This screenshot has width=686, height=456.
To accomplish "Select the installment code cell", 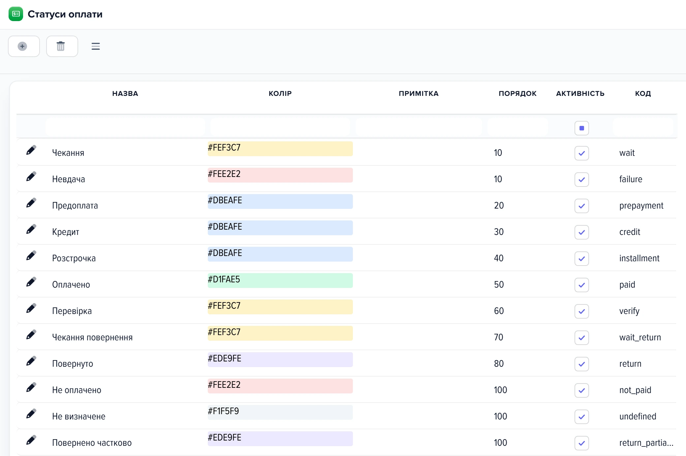I will pos(639,258).
